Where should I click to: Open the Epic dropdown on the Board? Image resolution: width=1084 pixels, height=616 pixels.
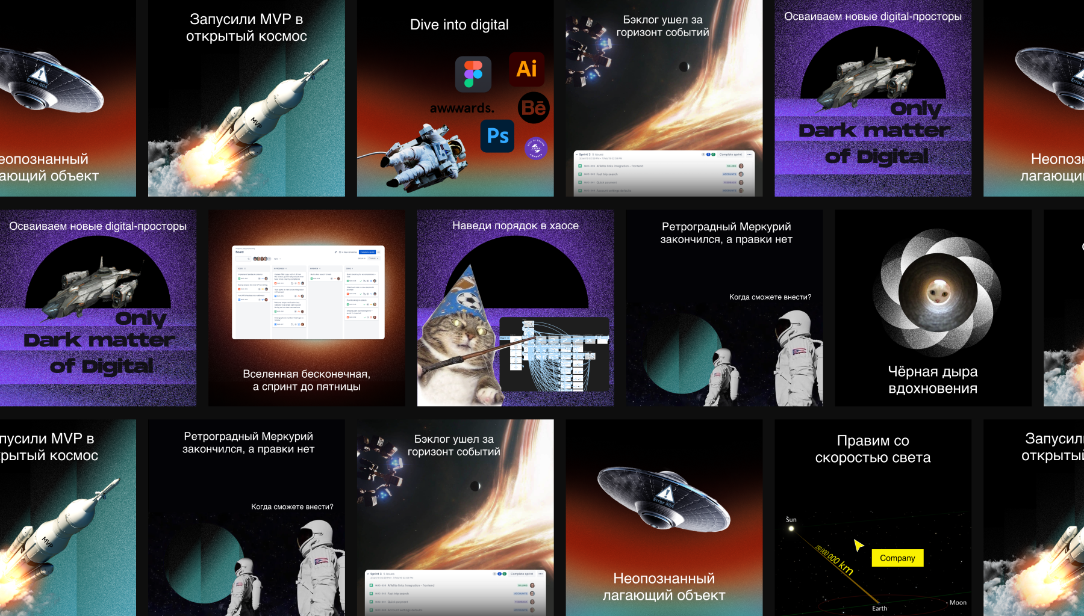pyautogui.click(x=277, y=259)
